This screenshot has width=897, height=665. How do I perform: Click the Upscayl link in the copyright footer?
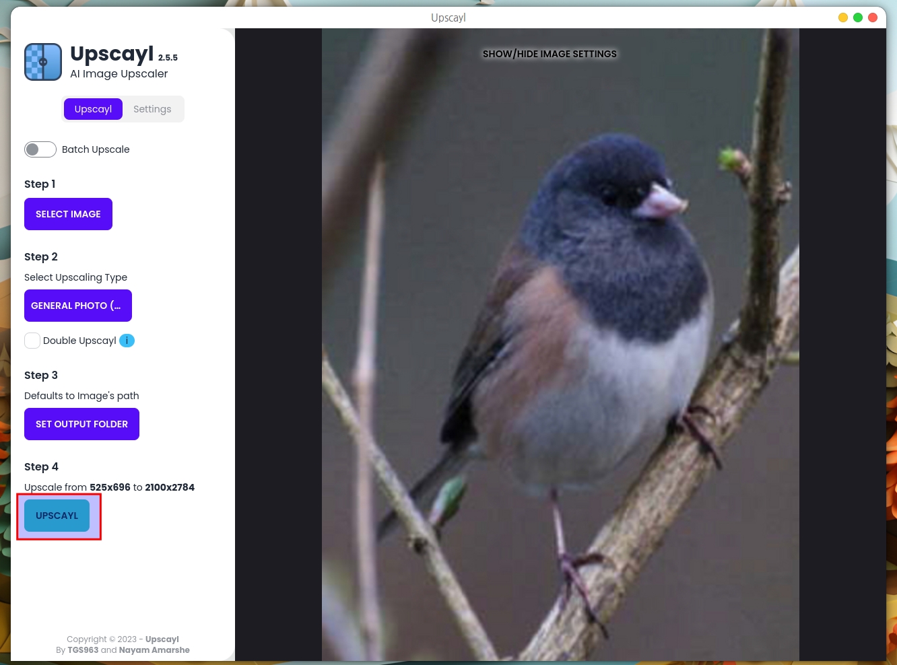(x=162, y=639)
